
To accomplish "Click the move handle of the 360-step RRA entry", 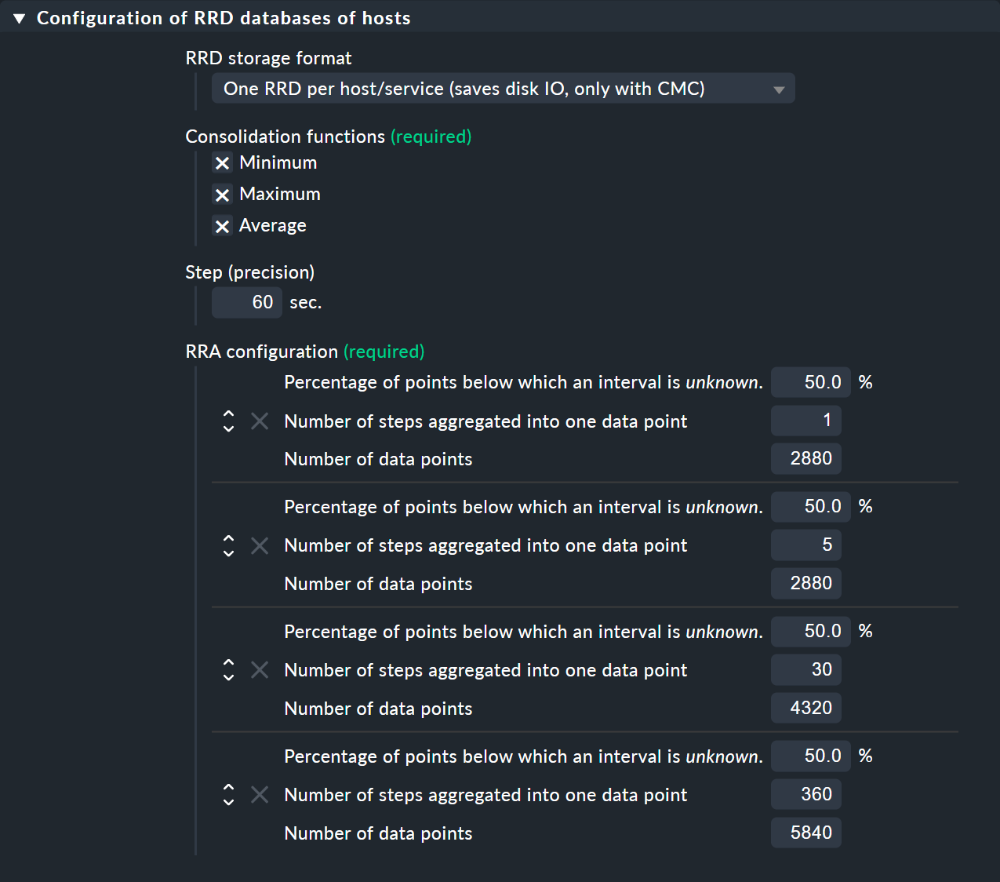I will pyautogui.click(x=228, y=794).
